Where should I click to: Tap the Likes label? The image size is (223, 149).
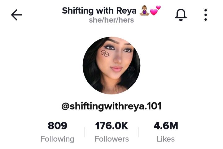(166, 139)
